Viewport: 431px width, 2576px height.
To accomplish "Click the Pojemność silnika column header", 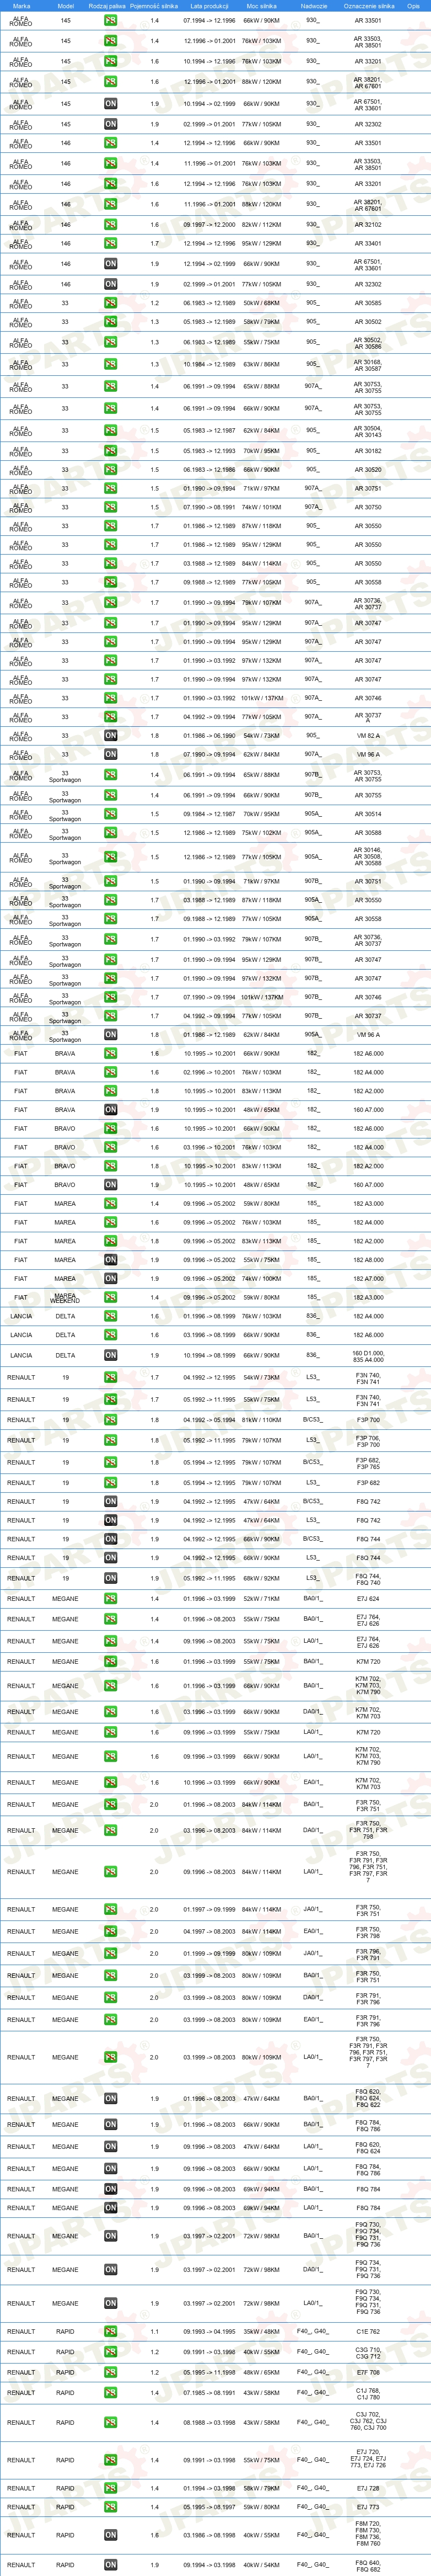I will 154,6.
